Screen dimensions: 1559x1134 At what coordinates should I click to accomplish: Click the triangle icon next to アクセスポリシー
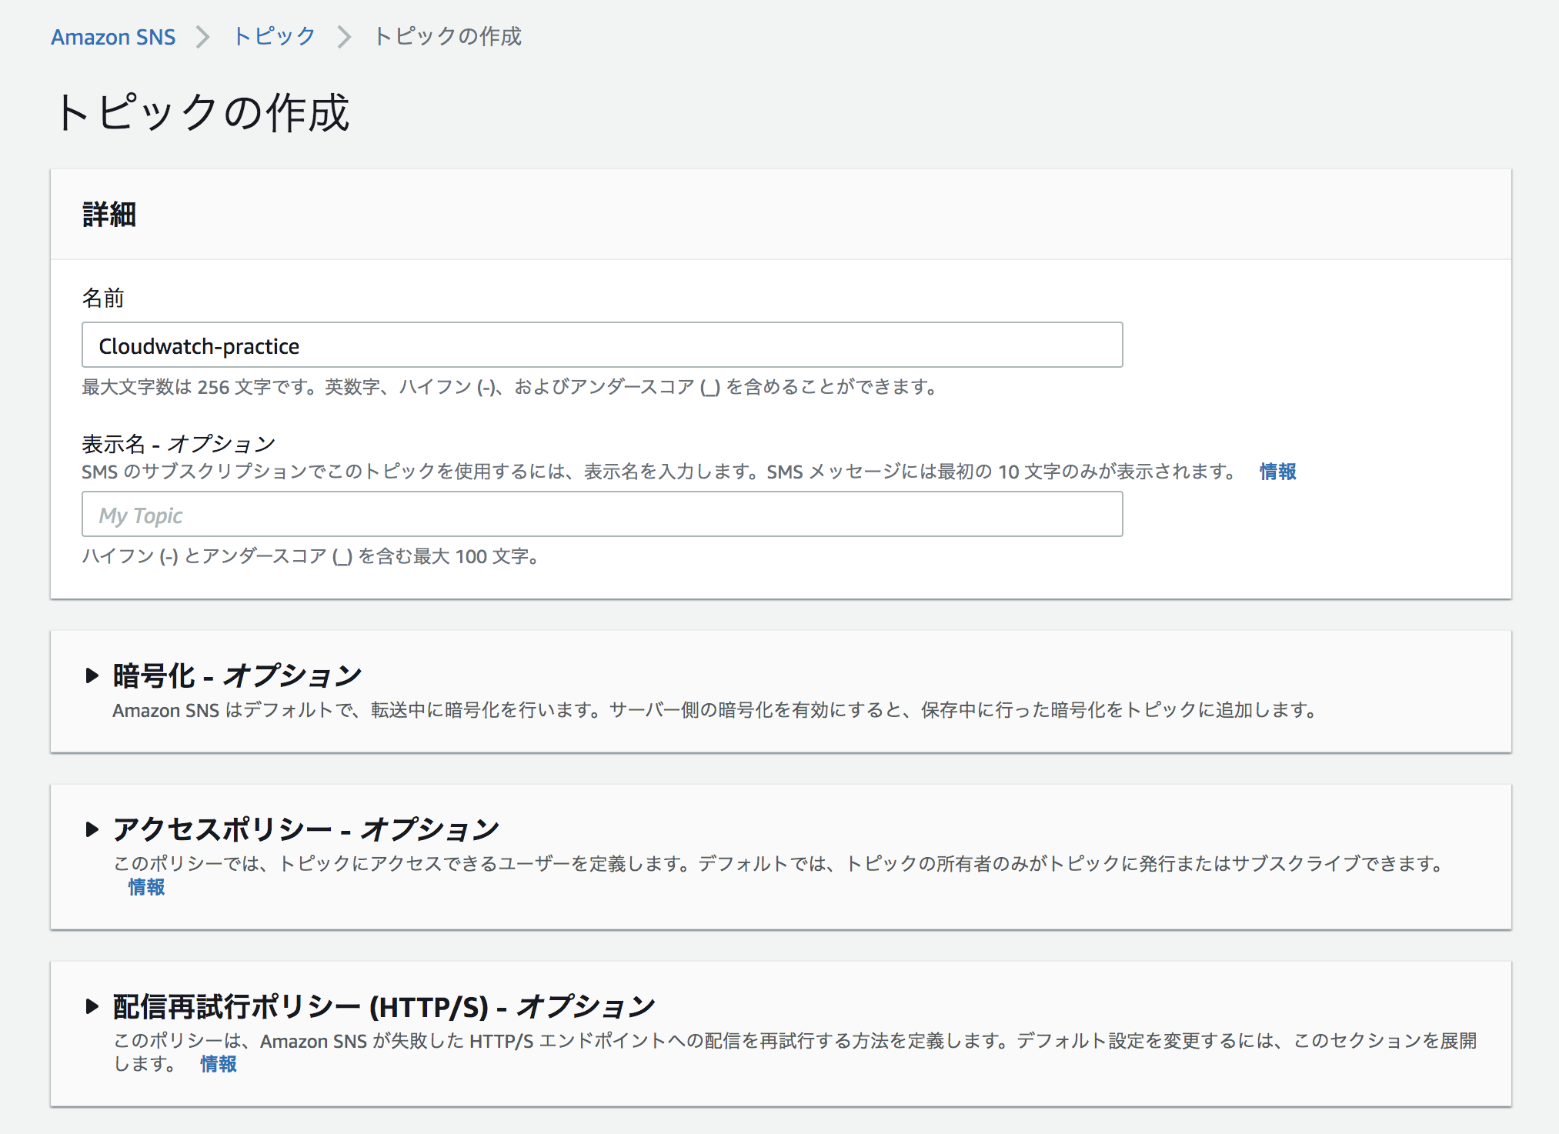92,829
